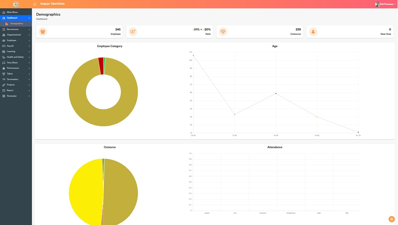This screenshot has width=398, height=225.
Task: Click the Employee count card icon
Action: coord(43,32)
